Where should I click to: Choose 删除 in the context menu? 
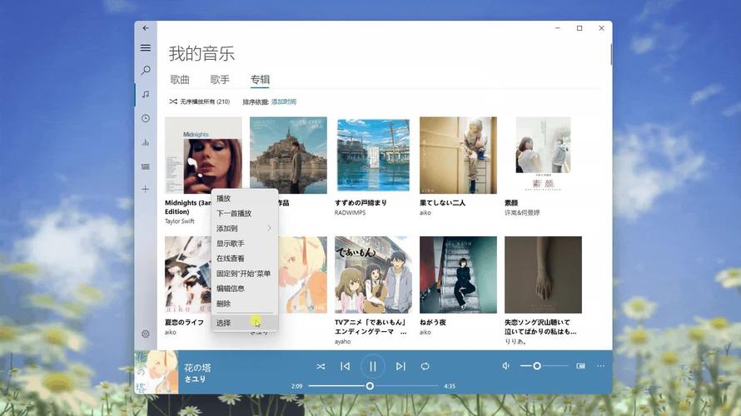coord(245,304)
